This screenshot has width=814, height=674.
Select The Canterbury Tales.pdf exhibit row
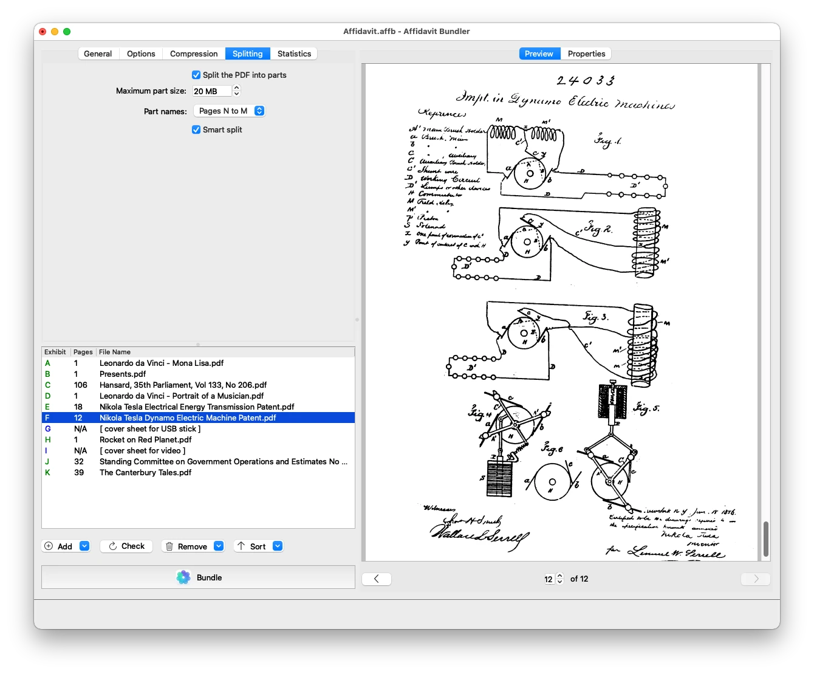[x=198, y=472]
